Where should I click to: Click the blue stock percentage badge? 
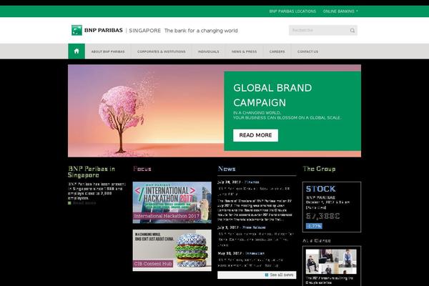tap(314, 226)
